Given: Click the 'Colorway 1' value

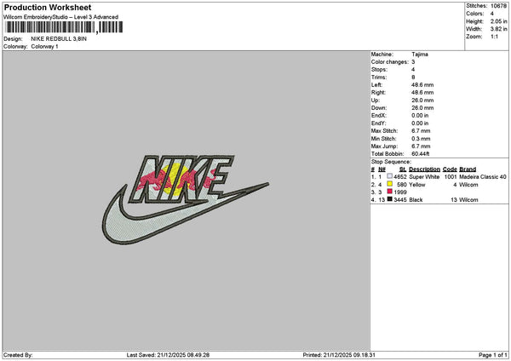Looking at the screenshot, I should 44,47.
